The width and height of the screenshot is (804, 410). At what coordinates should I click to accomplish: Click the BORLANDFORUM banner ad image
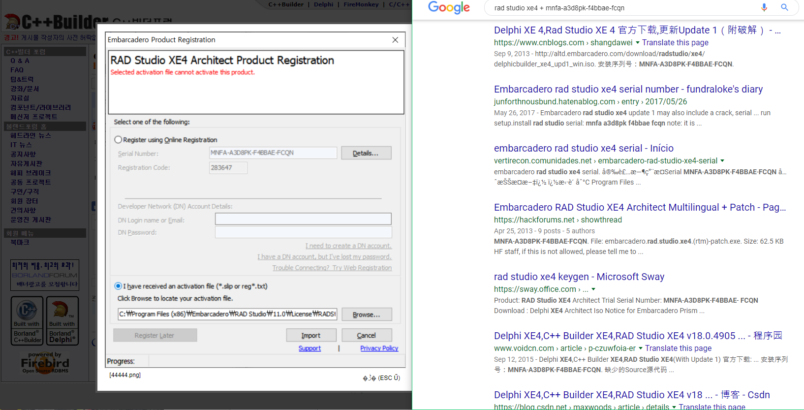pos(45,275)
